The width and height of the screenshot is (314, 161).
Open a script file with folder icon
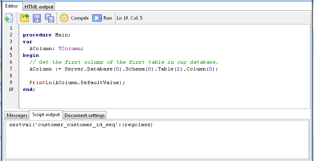[24, 18]
